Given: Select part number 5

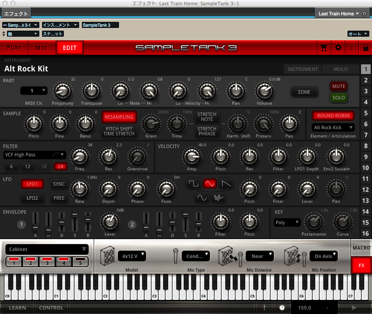Looking at the screenshot, I should [x=365, y=113].
